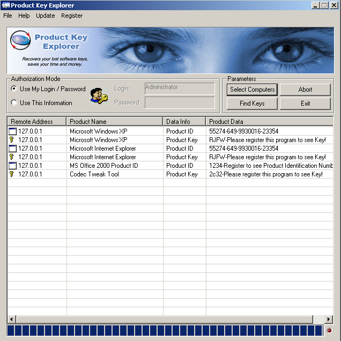The image size is (341, 341).
Task: Minimize the Product Key Explorer window
Action: pos(315,5)
